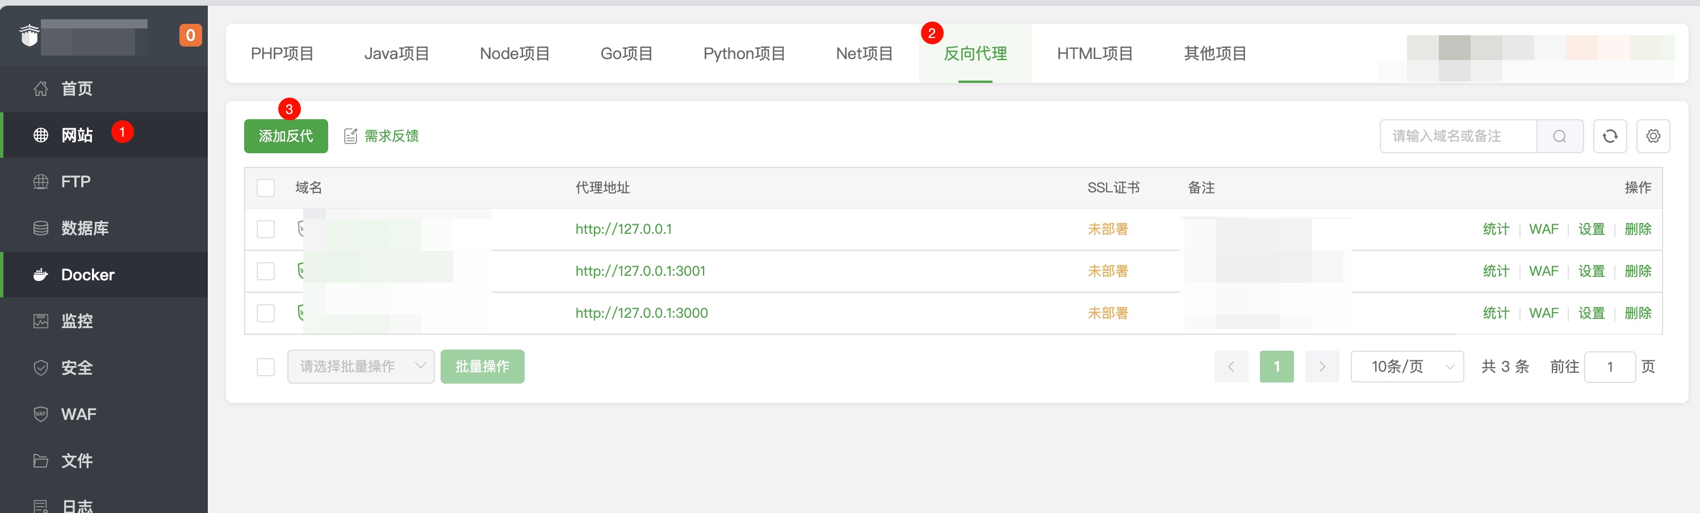This screenshot has height=513, width=1700.
Task: Click the search magnifier icon
Action: coord(1559,136)
